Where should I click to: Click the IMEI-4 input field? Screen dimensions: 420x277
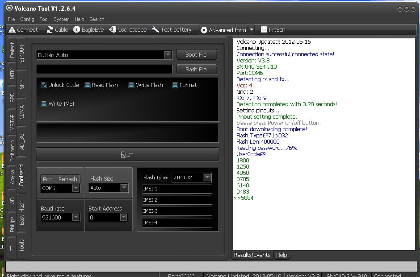[x=177, y=223]
